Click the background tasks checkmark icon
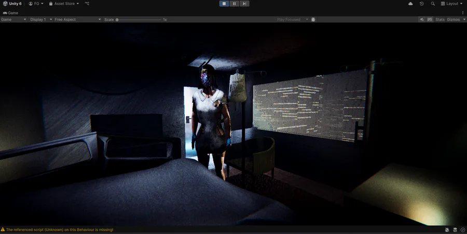Screen dimensions: 467x234 point(462,230)
